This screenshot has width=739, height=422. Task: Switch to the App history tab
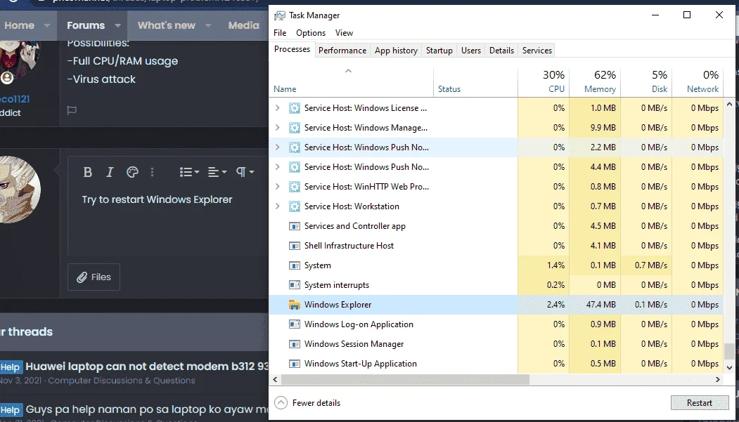396,51
